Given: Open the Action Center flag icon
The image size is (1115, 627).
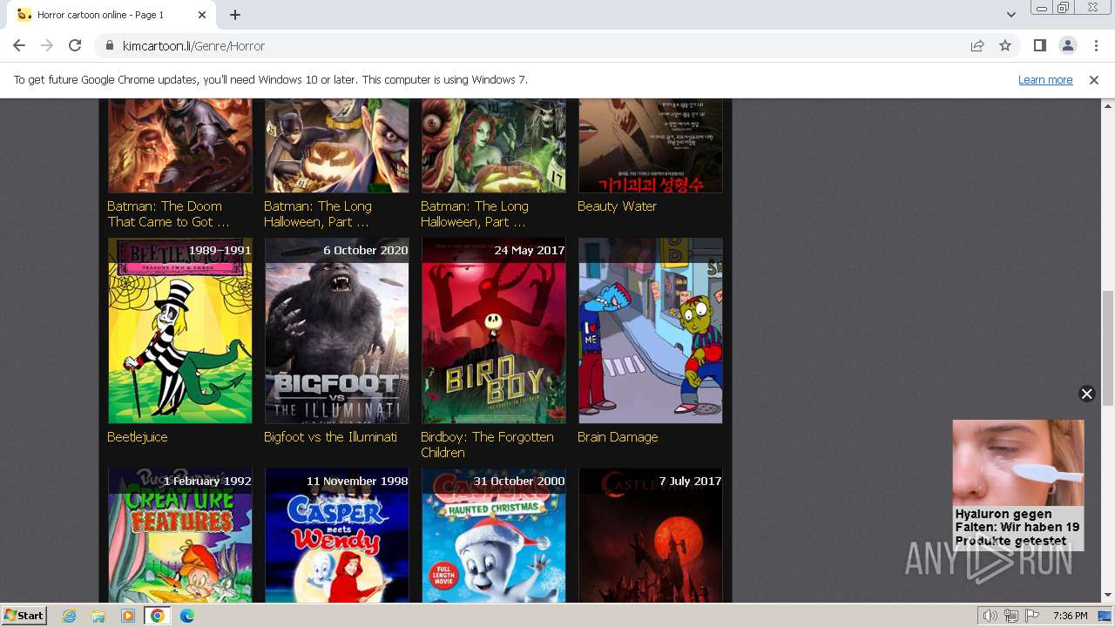Looking at the screenshot, I should tap(1032, 616).
